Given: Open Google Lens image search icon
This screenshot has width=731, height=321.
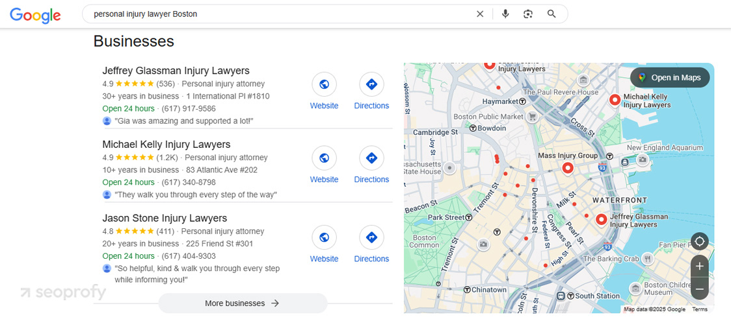Looking at the screenshot, I should point(527,14).
